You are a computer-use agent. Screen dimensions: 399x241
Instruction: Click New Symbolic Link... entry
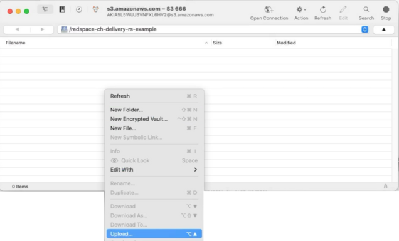[154, 137]
